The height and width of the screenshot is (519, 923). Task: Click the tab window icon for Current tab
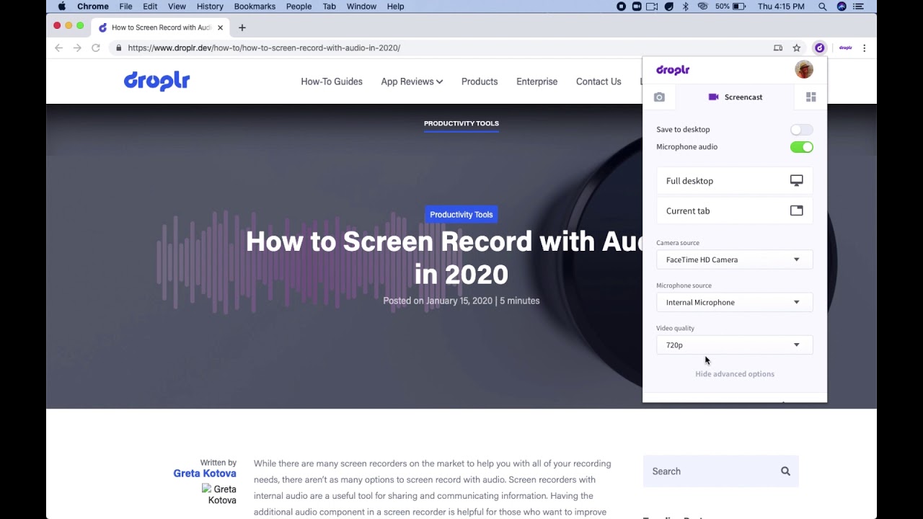click(797, 210)
